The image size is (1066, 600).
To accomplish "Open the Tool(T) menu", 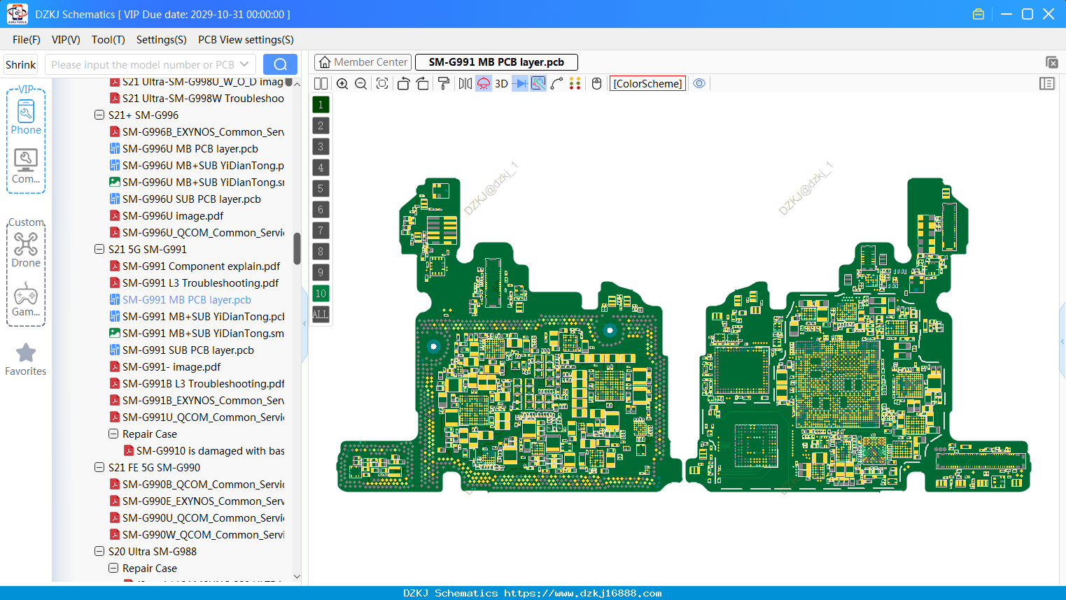I will 108,40.
